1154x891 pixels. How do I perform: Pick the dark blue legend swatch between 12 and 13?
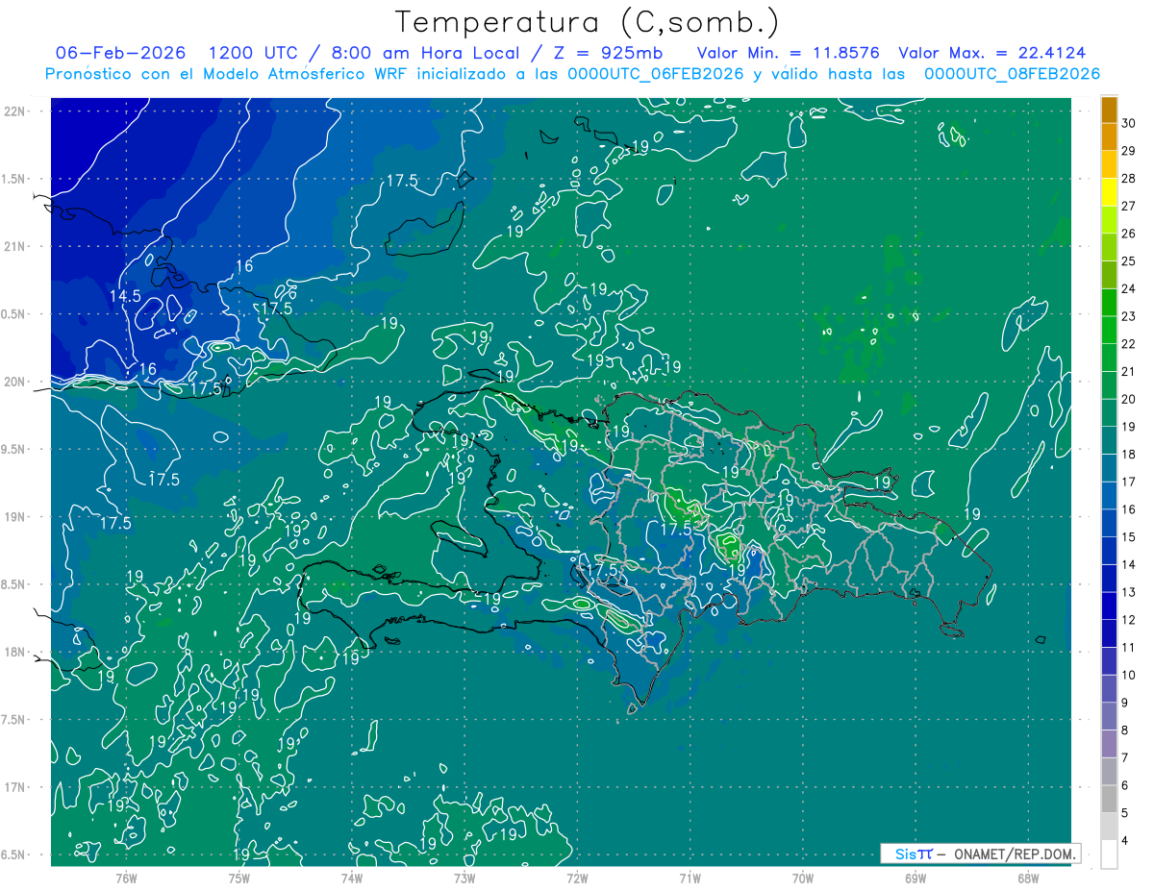click(1109, 606)
